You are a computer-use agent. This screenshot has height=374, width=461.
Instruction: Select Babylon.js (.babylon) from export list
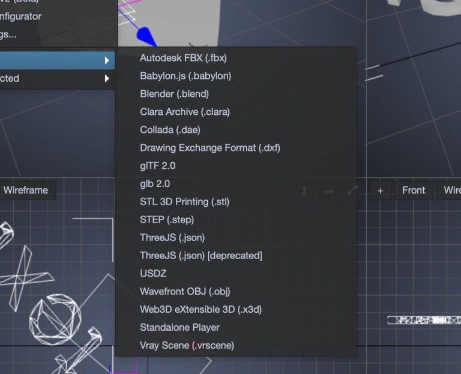coord(185,76)
